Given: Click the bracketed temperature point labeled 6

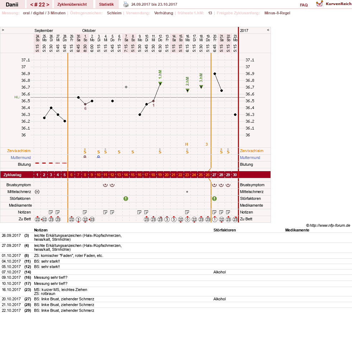Looking at the screenshot, I should [x=85, y=104].
